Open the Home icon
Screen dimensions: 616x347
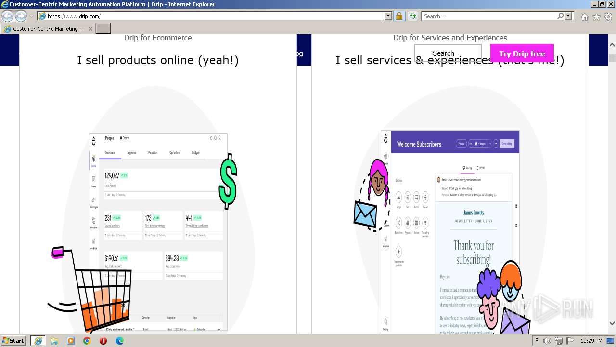coord(584,17)
